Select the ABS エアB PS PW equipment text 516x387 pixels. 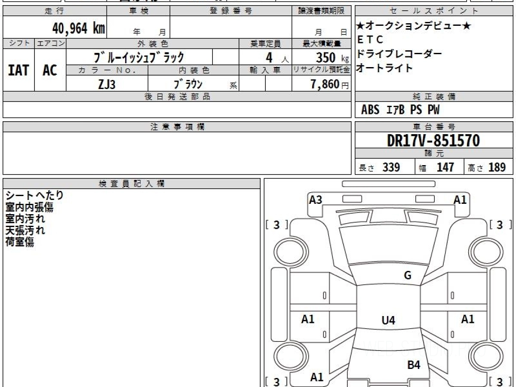400,110
